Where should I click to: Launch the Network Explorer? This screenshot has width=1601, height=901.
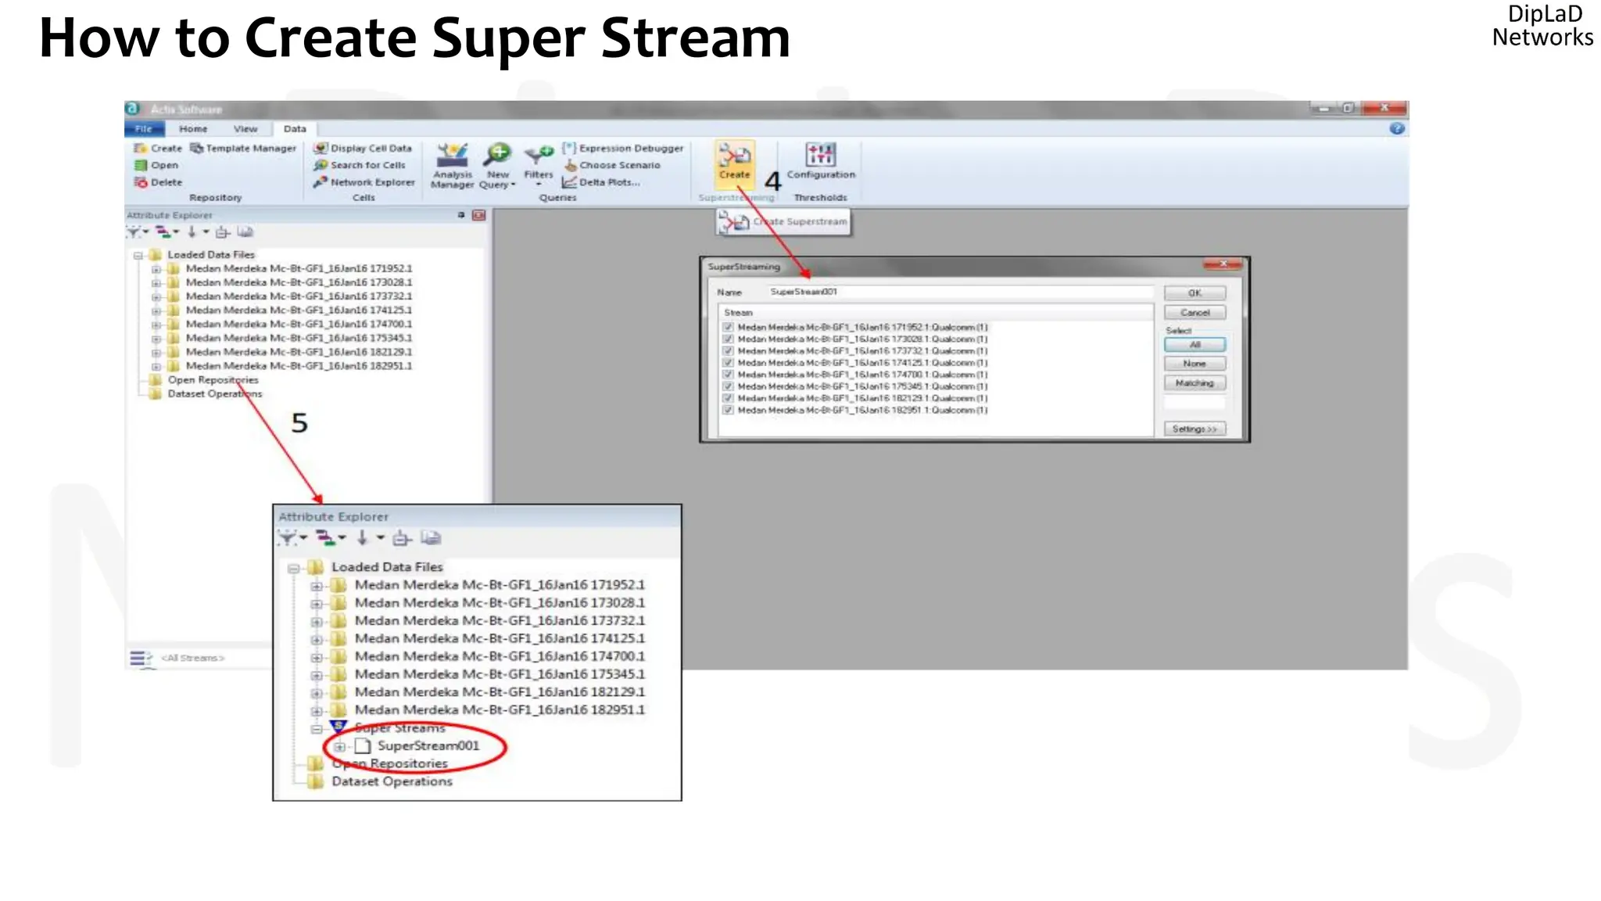364,182
